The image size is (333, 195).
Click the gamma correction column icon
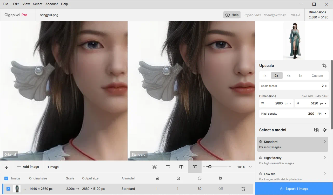221,178
